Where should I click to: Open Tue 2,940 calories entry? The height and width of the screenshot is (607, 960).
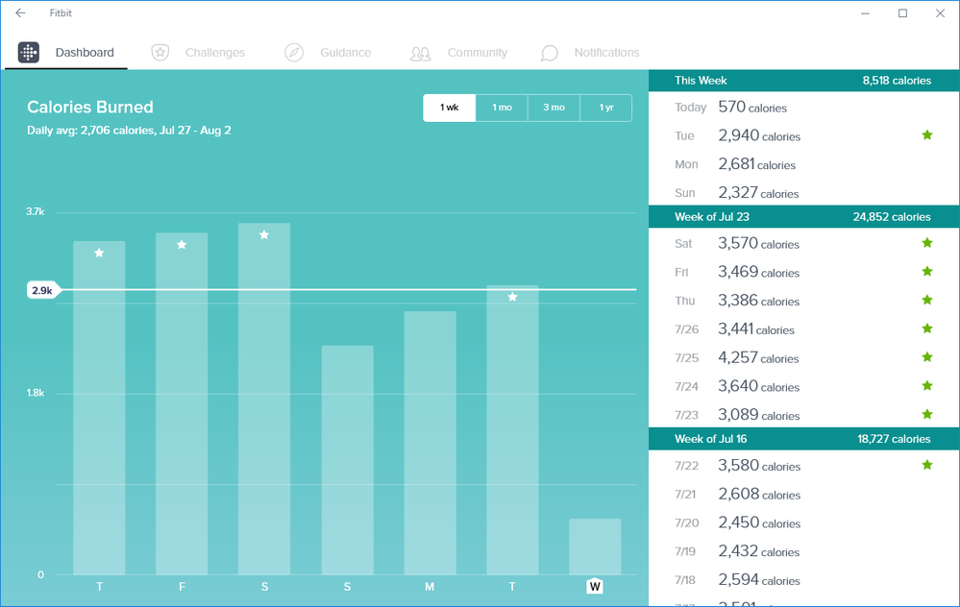(804, 135)
